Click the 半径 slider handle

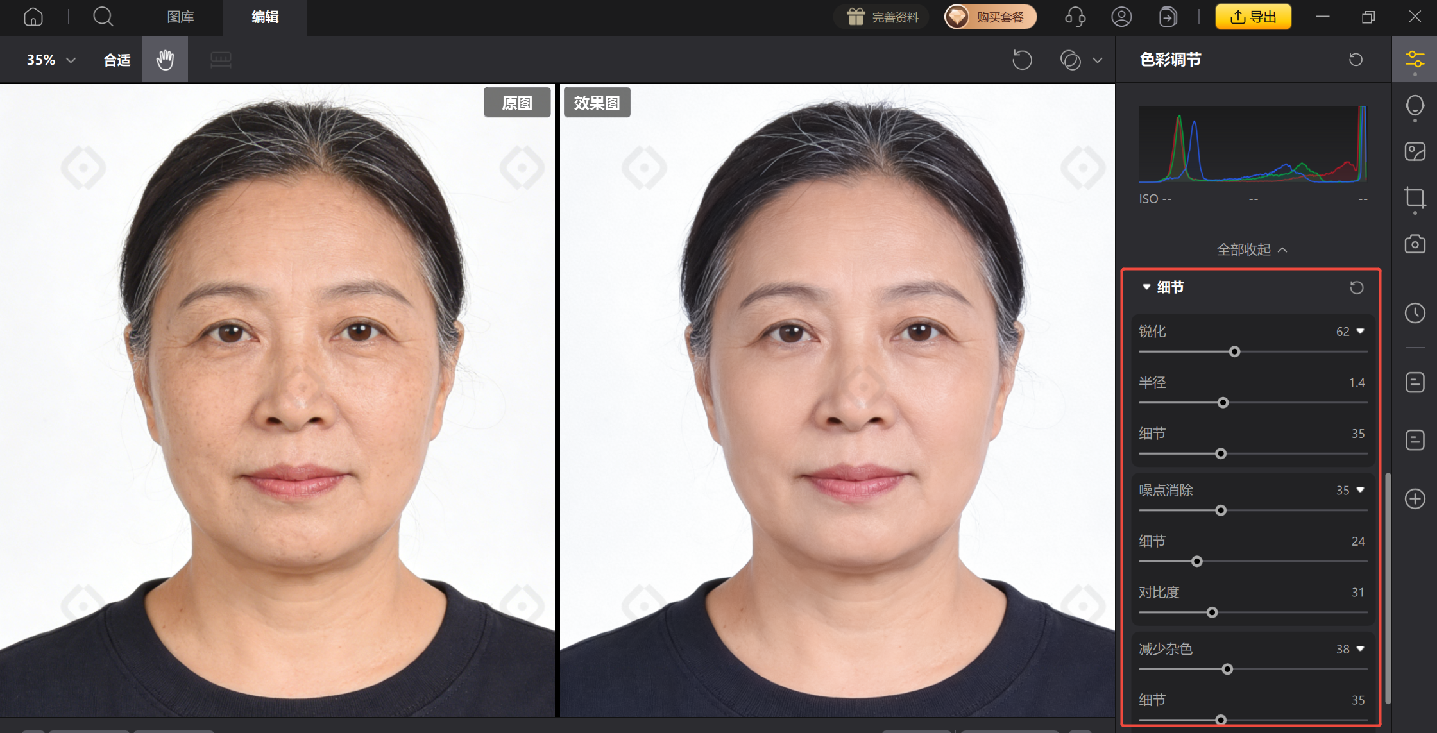[1223, 403]
